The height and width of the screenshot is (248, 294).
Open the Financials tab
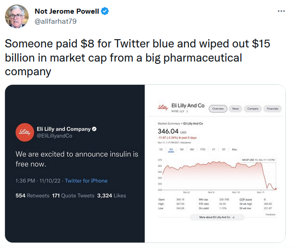pos(272,108)
